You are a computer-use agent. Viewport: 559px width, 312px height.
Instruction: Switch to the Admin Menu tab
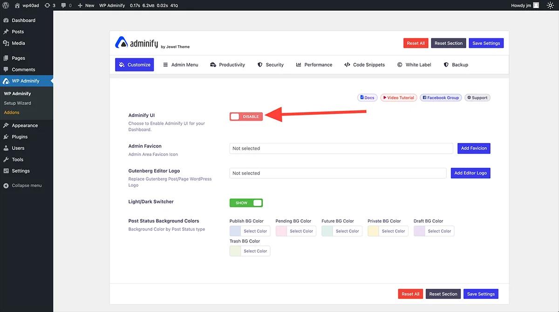click(x=180, y=65)
